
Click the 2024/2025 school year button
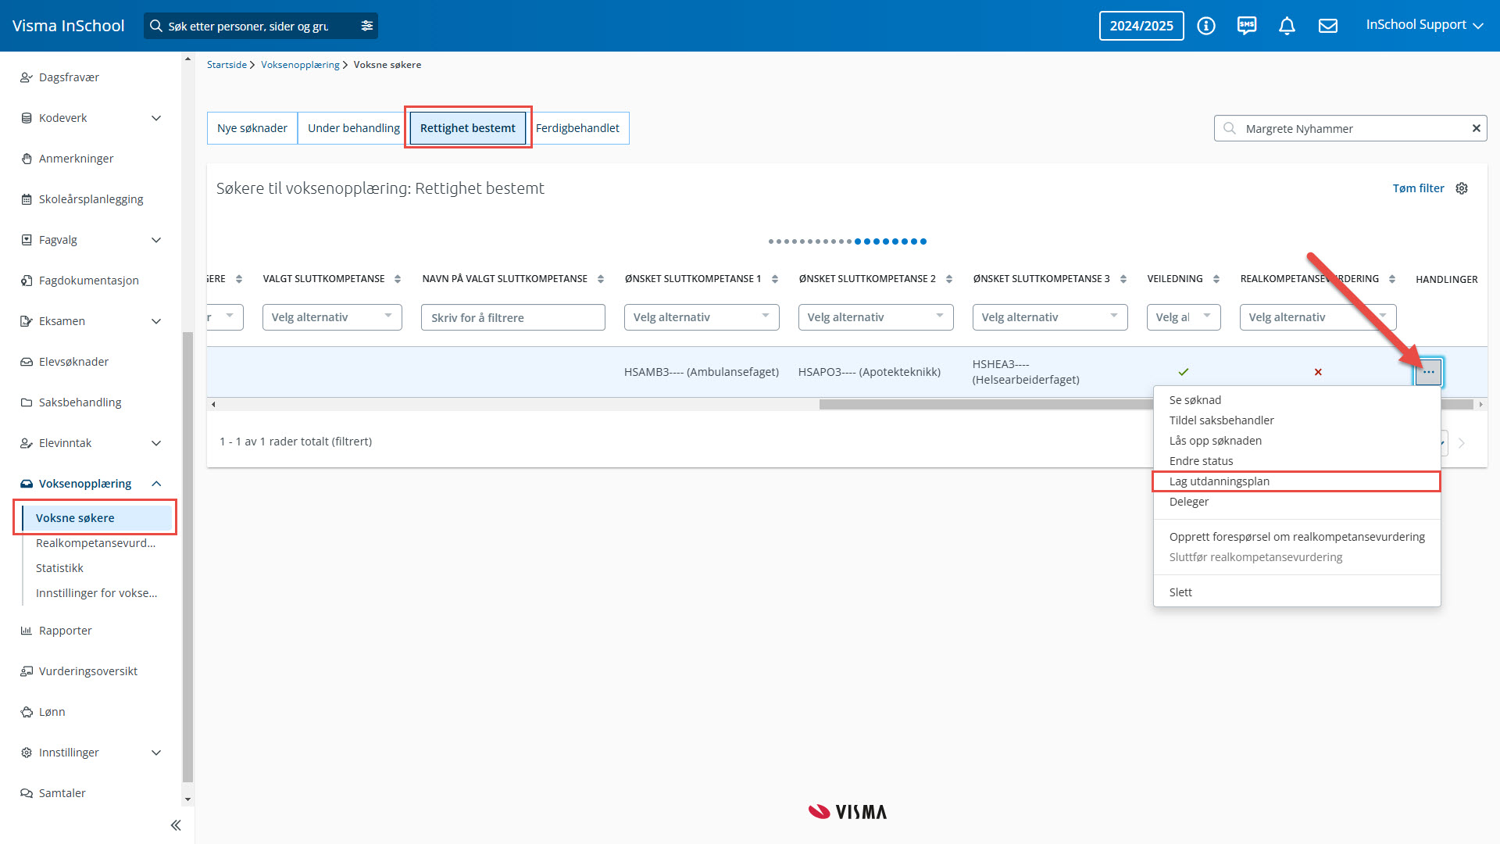tap(1141, 26)
